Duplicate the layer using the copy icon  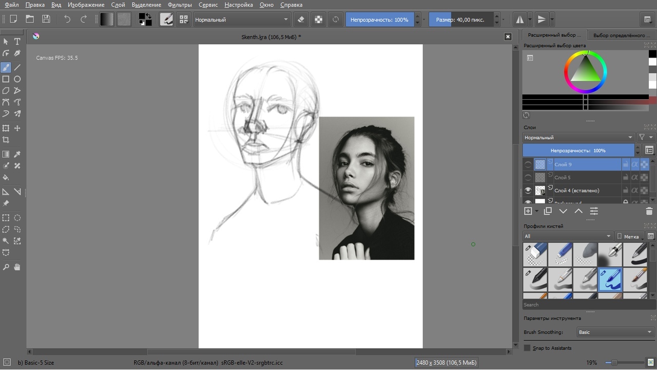click(x=548, y=211)
